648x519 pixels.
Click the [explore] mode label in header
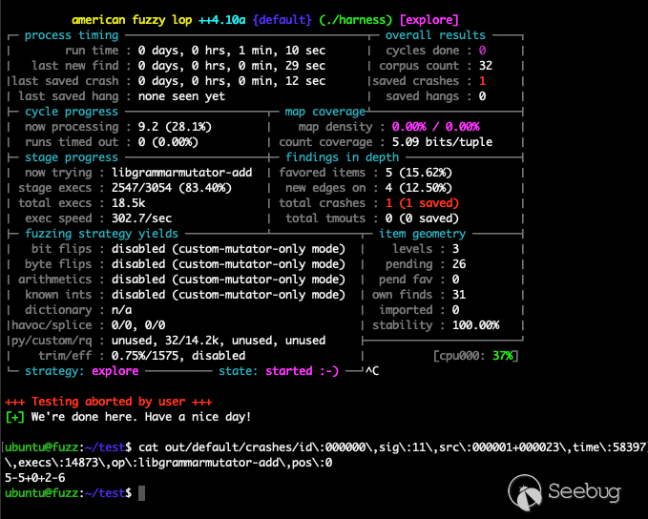(429, 19)
